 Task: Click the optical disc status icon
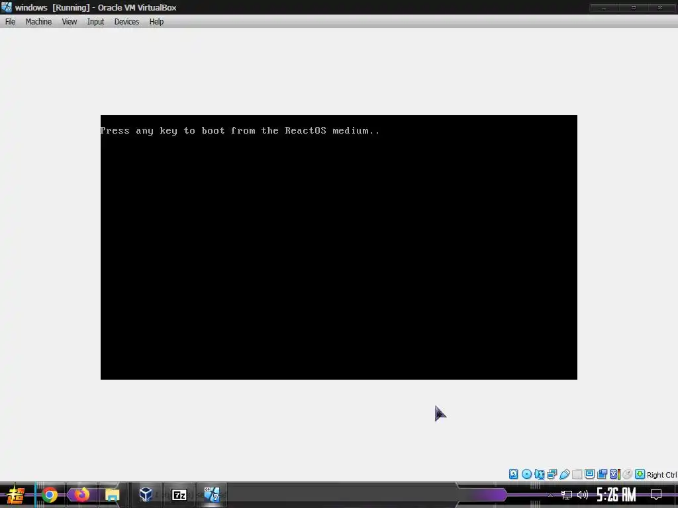[526, 474]
